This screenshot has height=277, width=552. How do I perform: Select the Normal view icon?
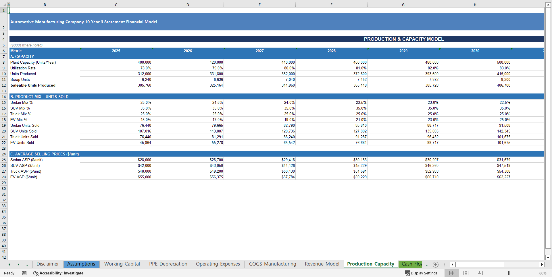pyautogui.click(x=451, y=273)
